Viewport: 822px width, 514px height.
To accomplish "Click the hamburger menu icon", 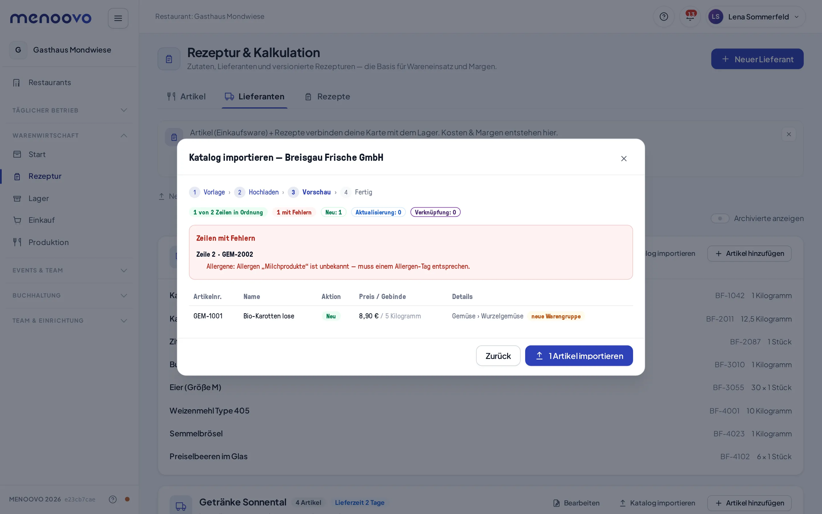I will pyautogui.click(x=118, y=18).
